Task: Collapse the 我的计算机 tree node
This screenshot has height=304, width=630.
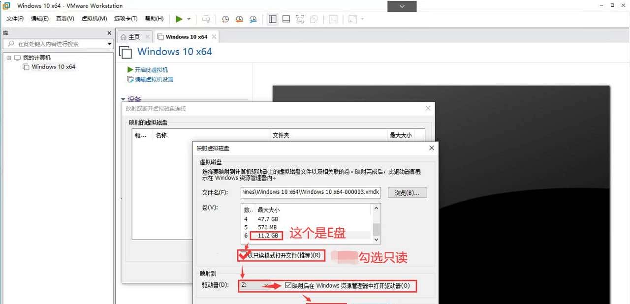Action: coord(8,58)
